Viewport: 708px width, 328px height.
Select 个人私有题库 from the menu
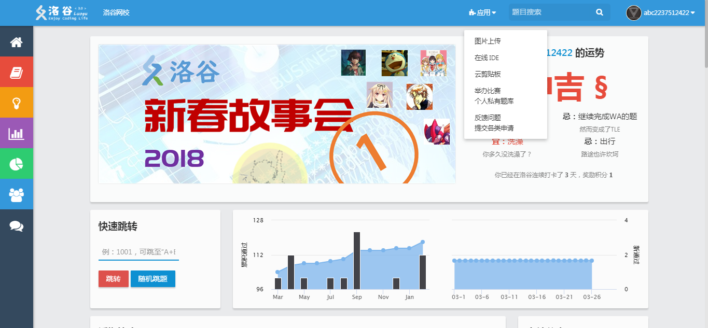tap(494, 101)
